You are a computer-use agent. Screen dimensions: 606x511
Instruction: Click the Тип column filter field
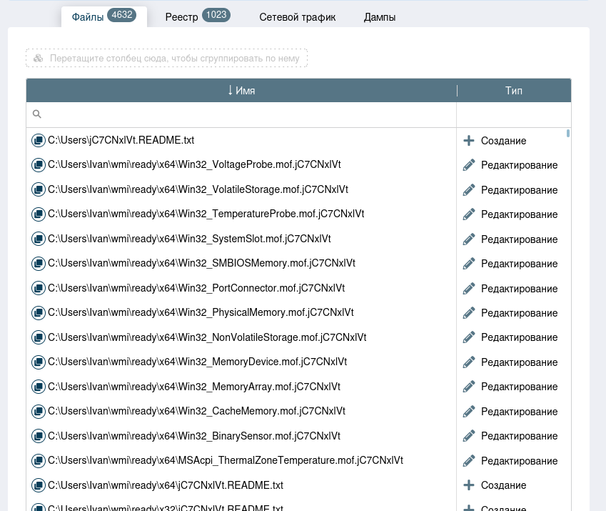[513, 114]
